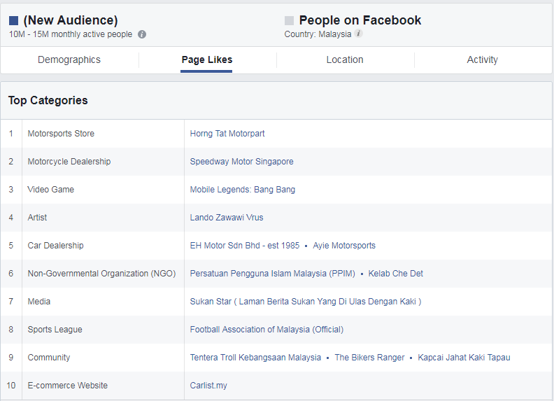Image resolution: width=554 pixels, height=401 pixels.
Task: Click the Mobile Legends: Bang Bang link
Action: (242, 190)
